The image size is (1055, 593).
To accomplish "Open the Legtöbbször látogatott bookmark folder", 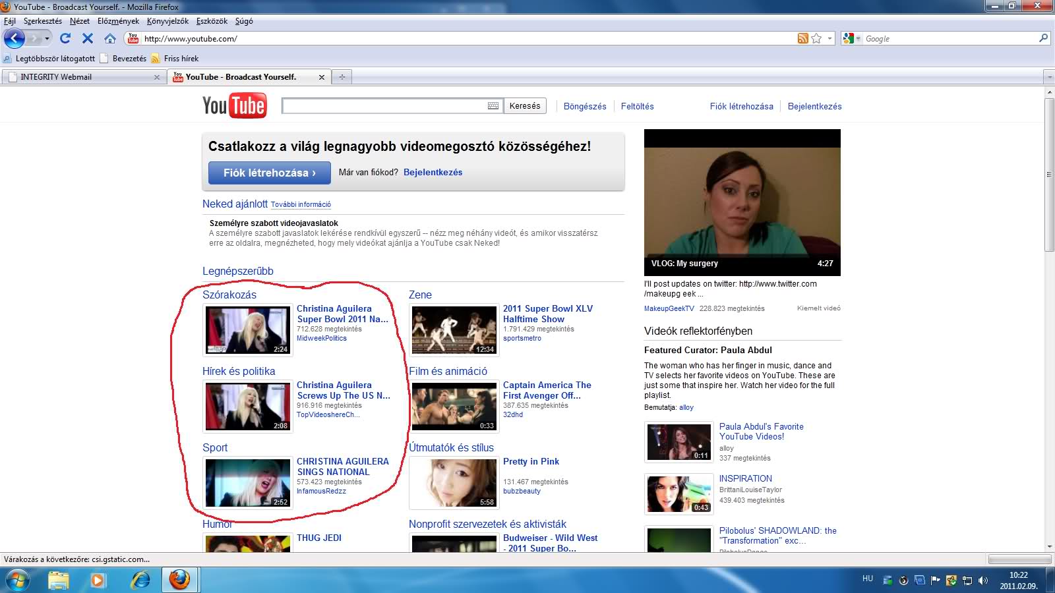I will pyautogui.click(x=49, y=59).
